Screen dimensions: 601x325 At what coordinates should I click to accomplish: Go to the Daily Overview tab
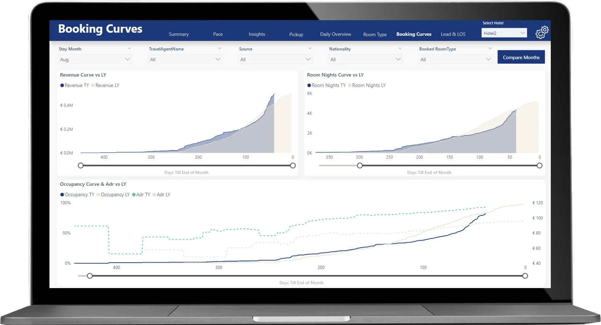(x=335, y=34)
